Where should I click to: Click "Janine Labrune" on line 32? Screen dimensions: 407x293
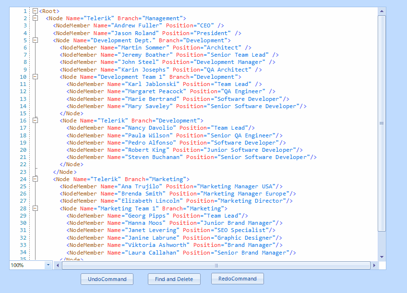pyautogui.click(x=152, y=238)
